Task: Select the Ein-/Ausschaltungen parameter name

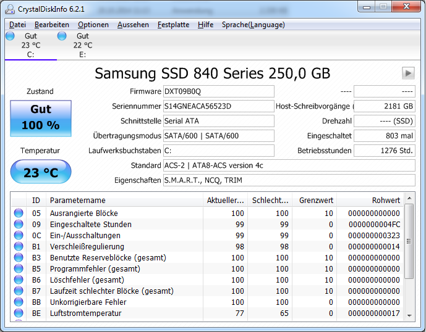Action: [x=85, y=236]
